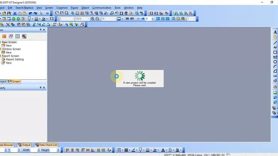The width and height of the screenshot is (278, 156).
Task: Click New under Base Screen
Action: click(9, 45)
